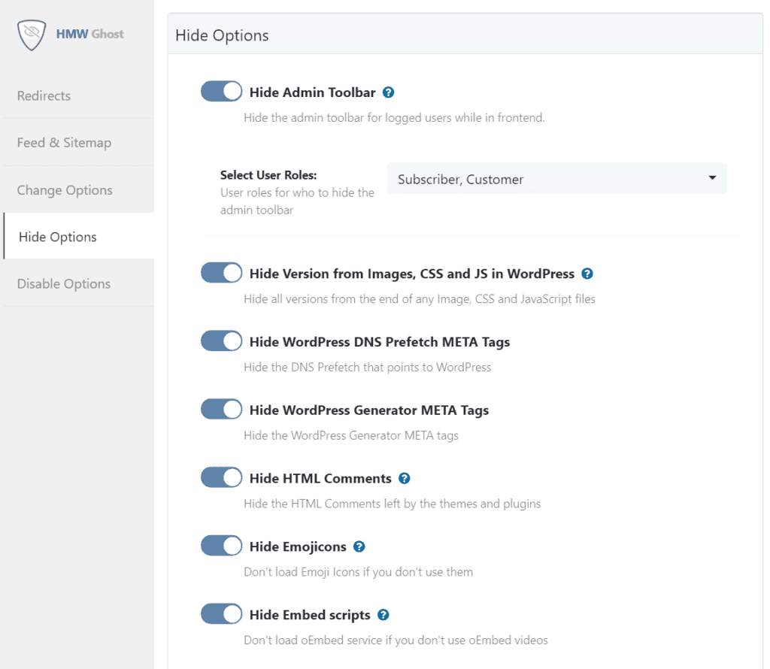Open Feed & Sitemap section
This screenshot has width=770, height=669.
(x=64, y=142)
